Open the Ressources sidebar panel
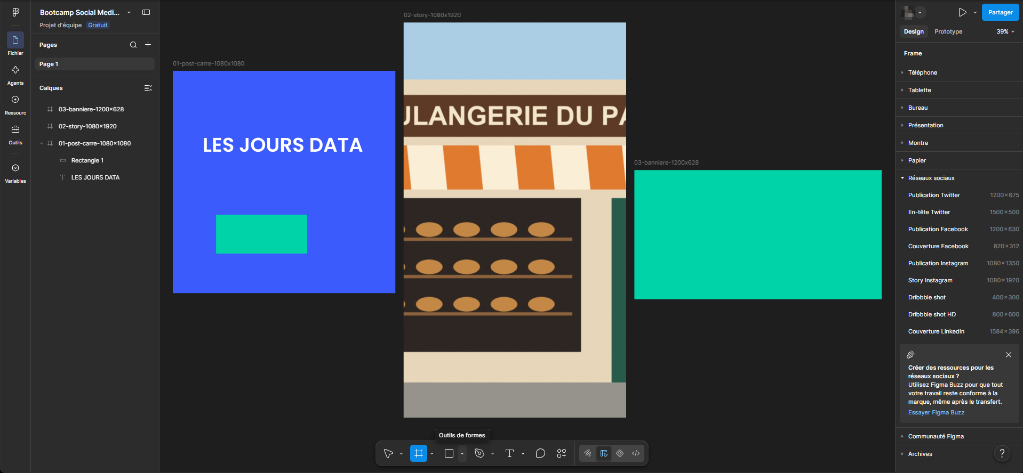 tap(15, 104)
